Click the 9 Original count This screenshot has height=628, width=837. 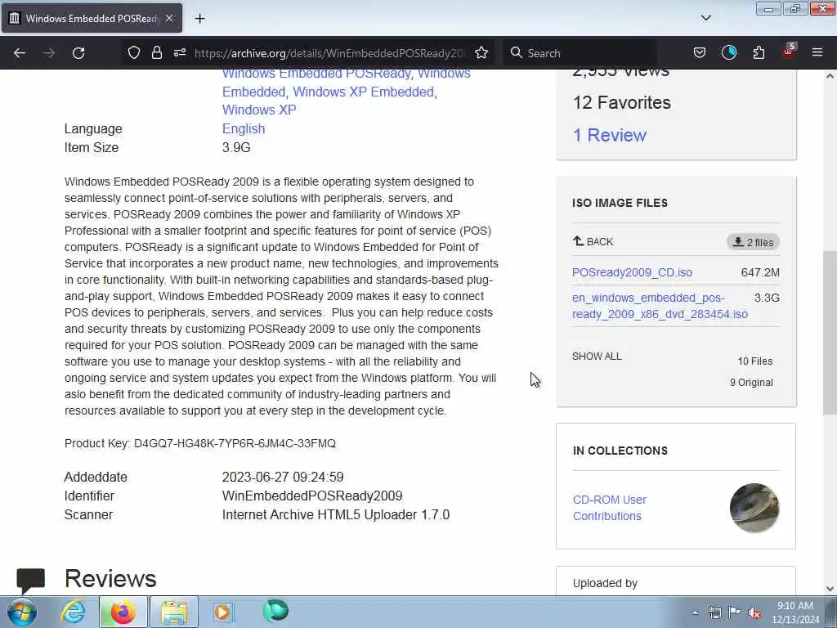coord(751,383)
